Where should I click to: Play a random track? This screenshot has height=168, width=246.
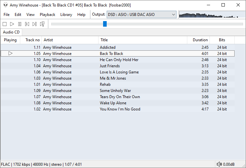coord(42,24)
